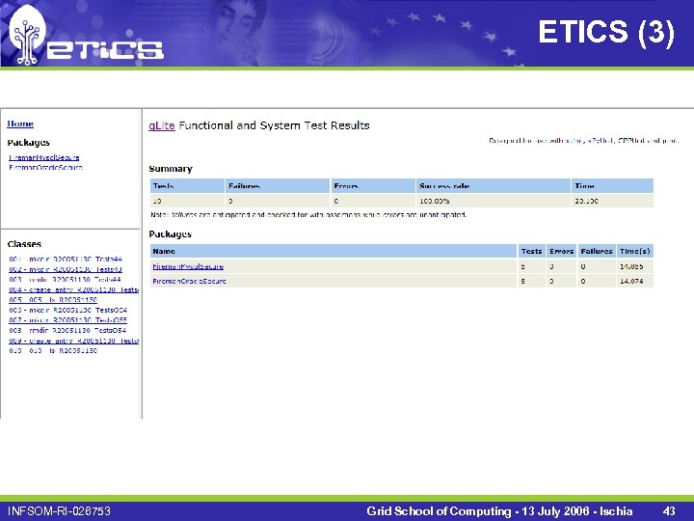Open FiremanMysqlSecure in Packages table
Viewport: 694px width, 521px height.
pos(188,266)
